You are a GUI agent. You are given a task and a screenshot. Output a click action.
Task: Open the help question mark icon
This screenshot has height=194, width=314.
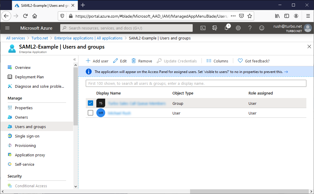click(250, 28)
